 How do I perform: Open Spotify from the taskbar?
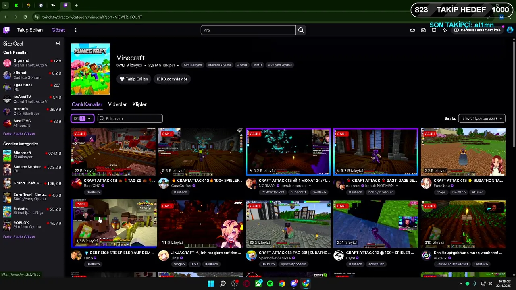tap(270, 284)
